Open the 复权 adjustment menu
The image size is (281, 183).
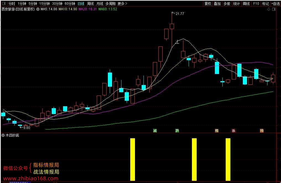point(208,4)
